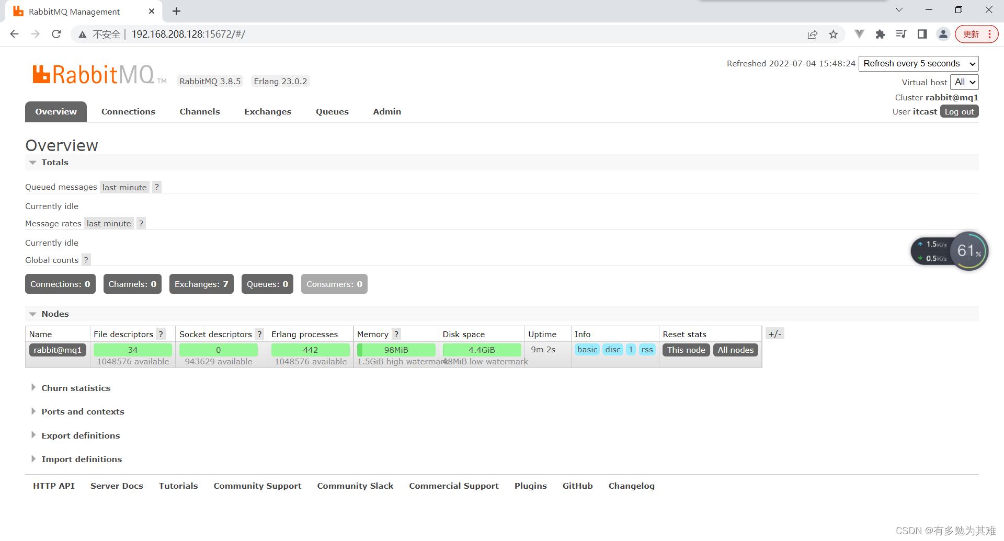Open the Refresh every 5 seconds dropdown

coord(918,64)
